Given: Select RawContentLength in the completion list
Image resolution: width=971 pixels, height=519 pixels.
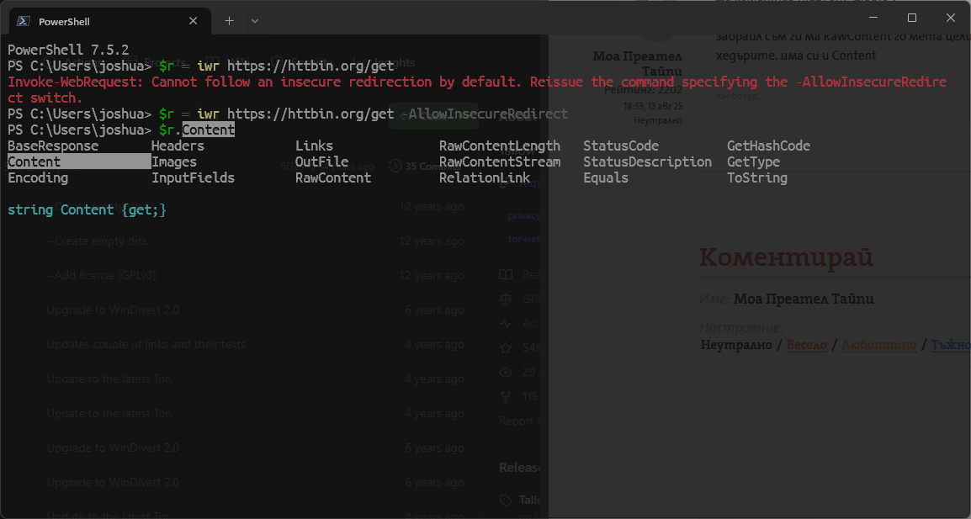Looking at the screenshot, I should coord(500,146).
